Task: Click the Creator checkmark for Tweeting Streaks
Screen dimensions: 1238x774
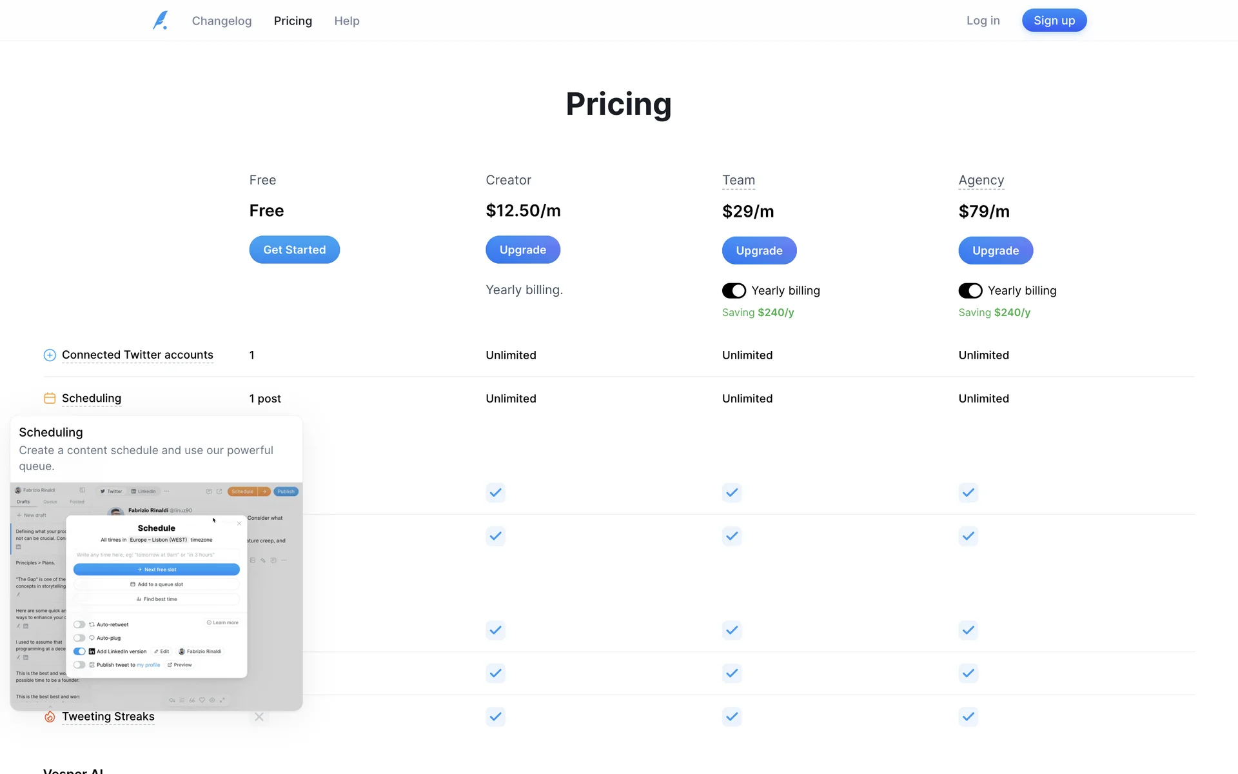Action: coord(495,717)
